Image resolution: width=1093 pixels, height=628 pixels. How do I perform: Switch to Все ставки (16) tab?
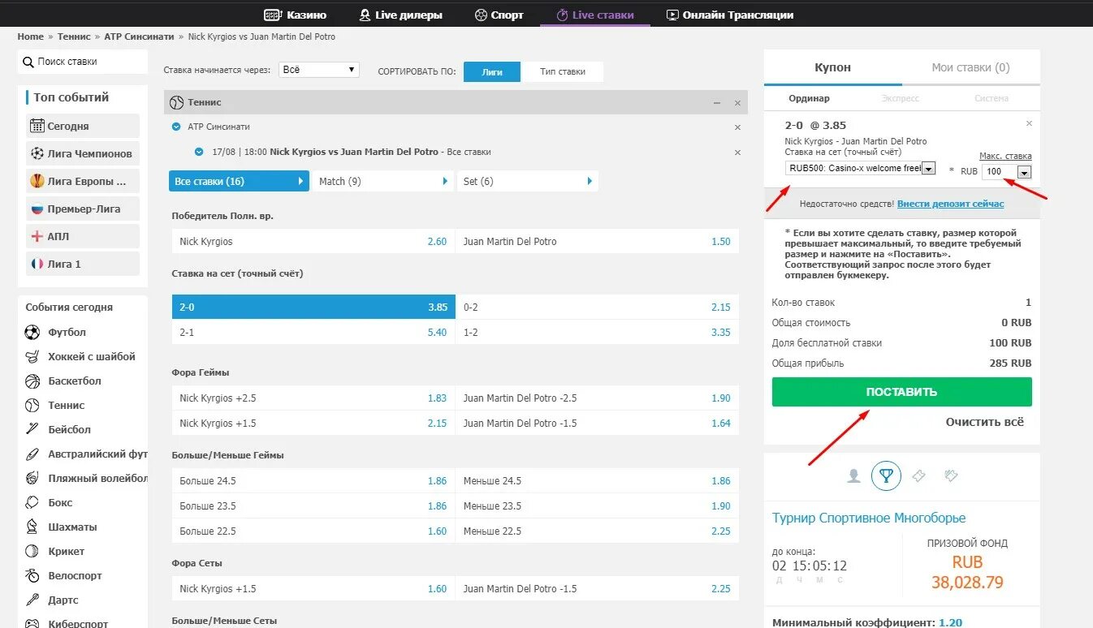click(x=239, y=181)
